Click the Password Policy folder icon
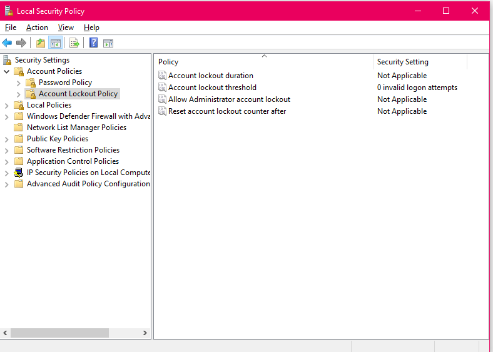 click(x=31, y=83)
